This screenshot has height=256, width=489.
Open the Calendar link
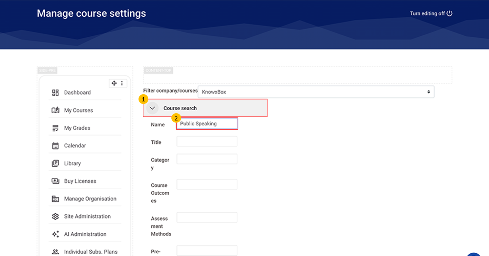point(75,146)
